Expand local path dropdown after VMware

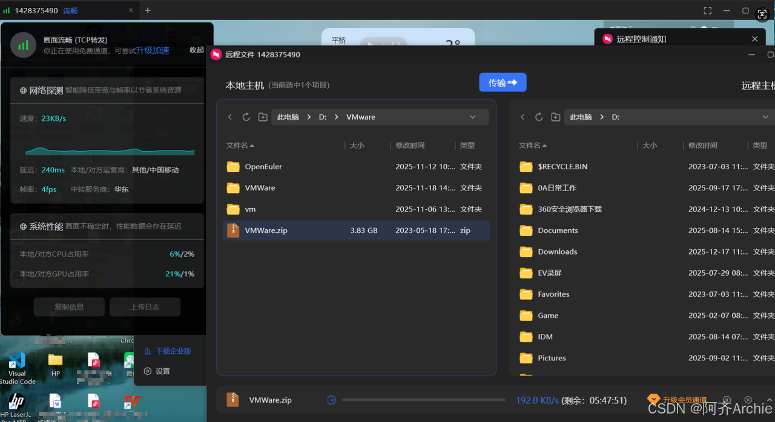[473, 117]
